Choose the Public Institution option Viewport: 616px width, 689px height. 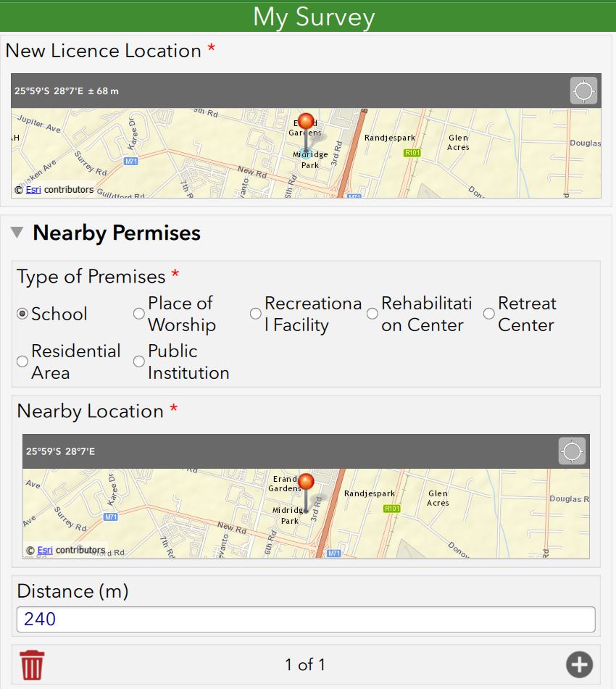tap(139, 362)
